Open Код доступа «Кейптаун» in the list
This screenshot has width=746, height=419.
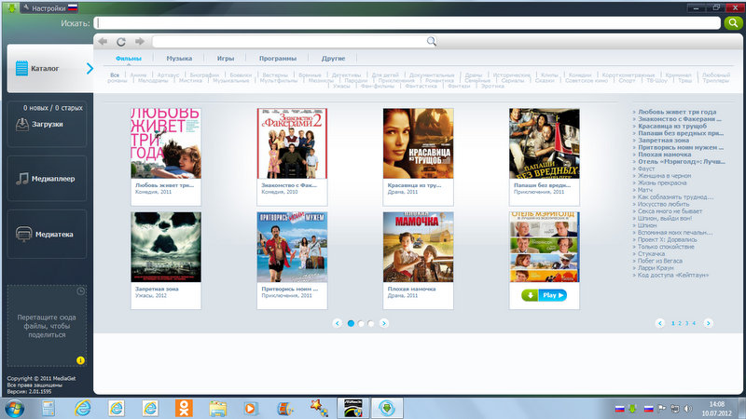[672, 275]
